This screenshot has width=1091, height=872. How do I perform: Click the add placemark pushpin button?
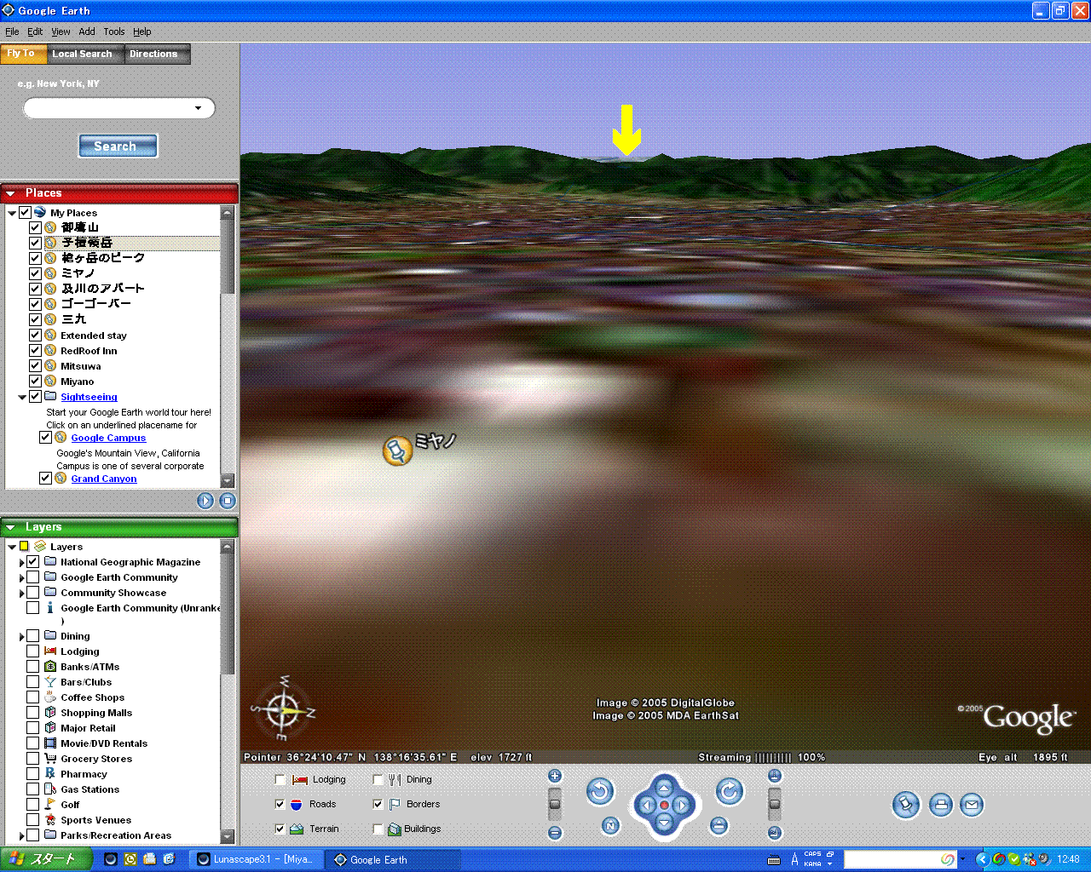pyautogui.click(x=906, y=804)
